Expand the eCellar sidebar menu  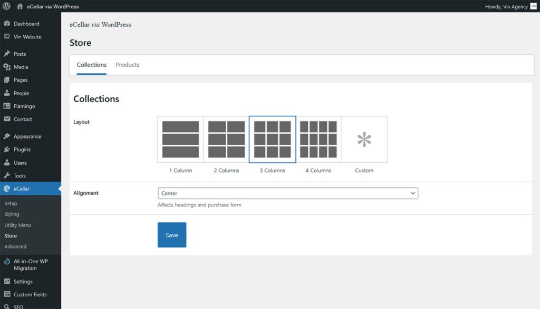click(x=22, y=188)
